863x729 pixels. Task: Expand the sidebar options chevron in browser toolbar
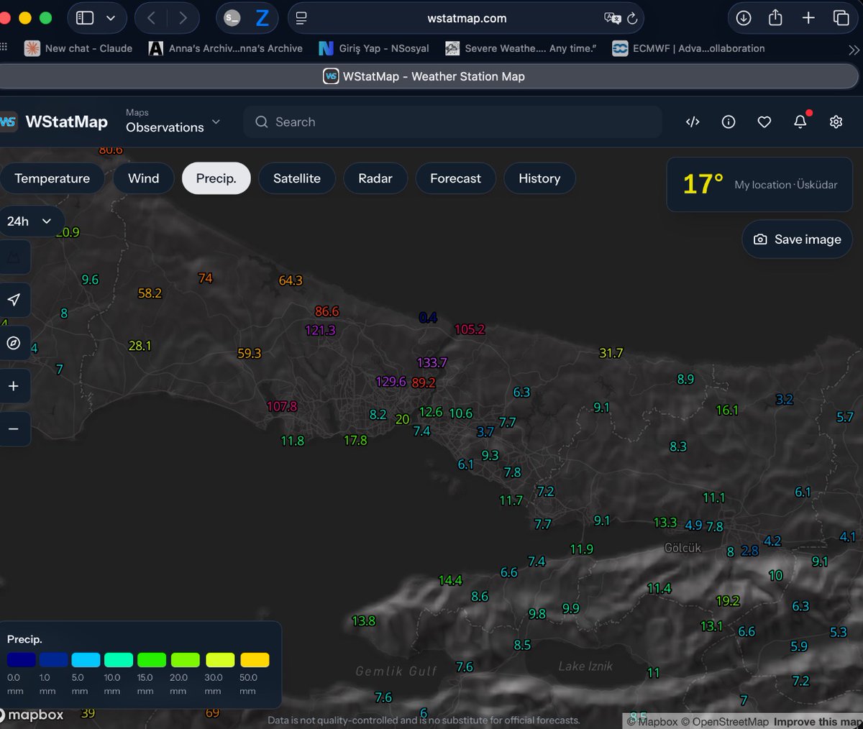pyautogui.click(x=111, y=18)
